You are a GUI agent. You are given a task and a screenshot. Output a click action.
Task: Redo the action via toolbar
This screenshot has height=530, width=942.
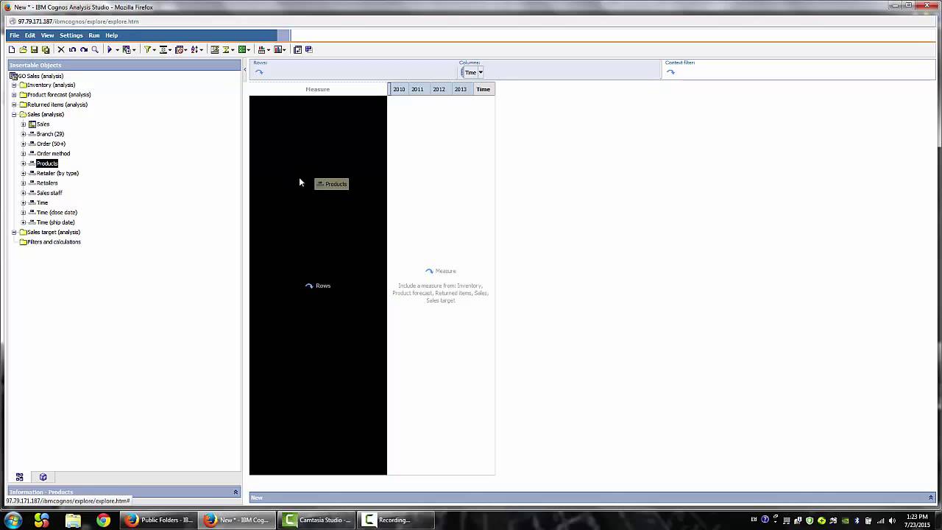(x=83, y=49)
